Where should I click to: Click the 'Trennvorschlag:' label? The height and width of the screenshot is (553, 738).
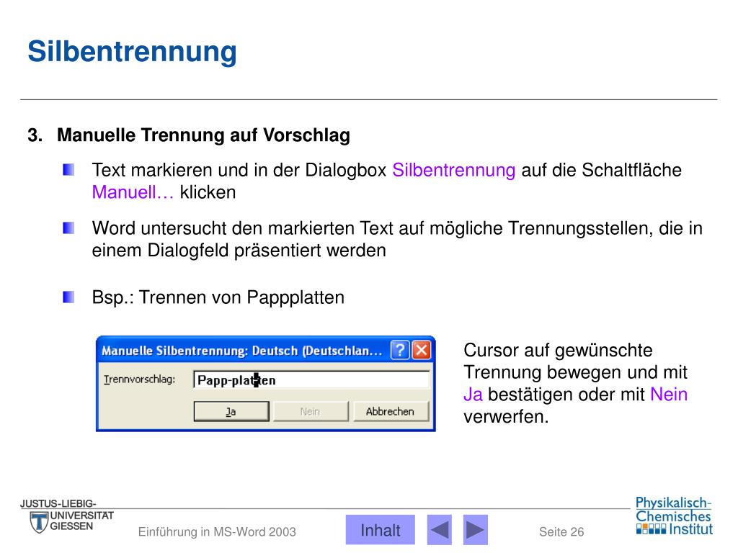click(x=139, y=379)
